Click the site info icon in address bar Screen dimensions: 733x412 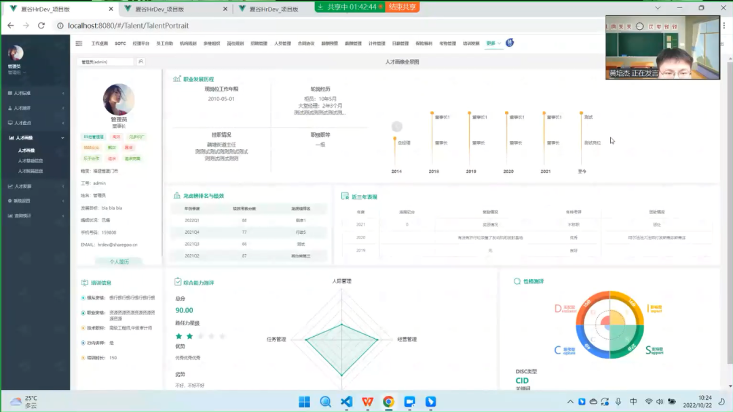(60, 26)
